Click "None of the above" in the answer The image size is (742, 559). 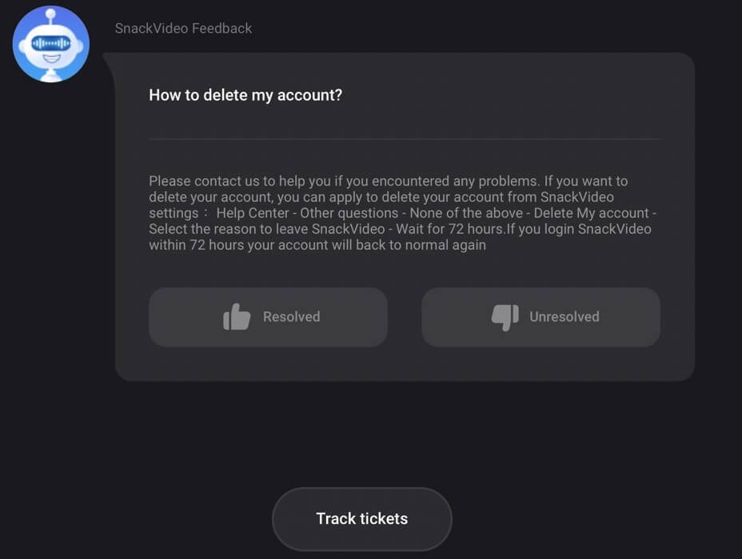click(465, 213)
